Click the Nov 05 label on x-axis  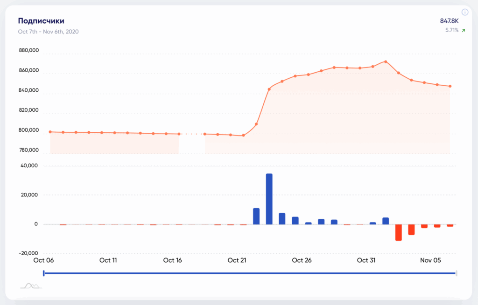tap(430, 260)
